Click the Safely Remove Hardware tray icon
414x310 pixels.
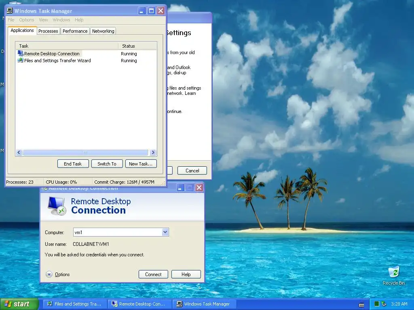(384, 304)
